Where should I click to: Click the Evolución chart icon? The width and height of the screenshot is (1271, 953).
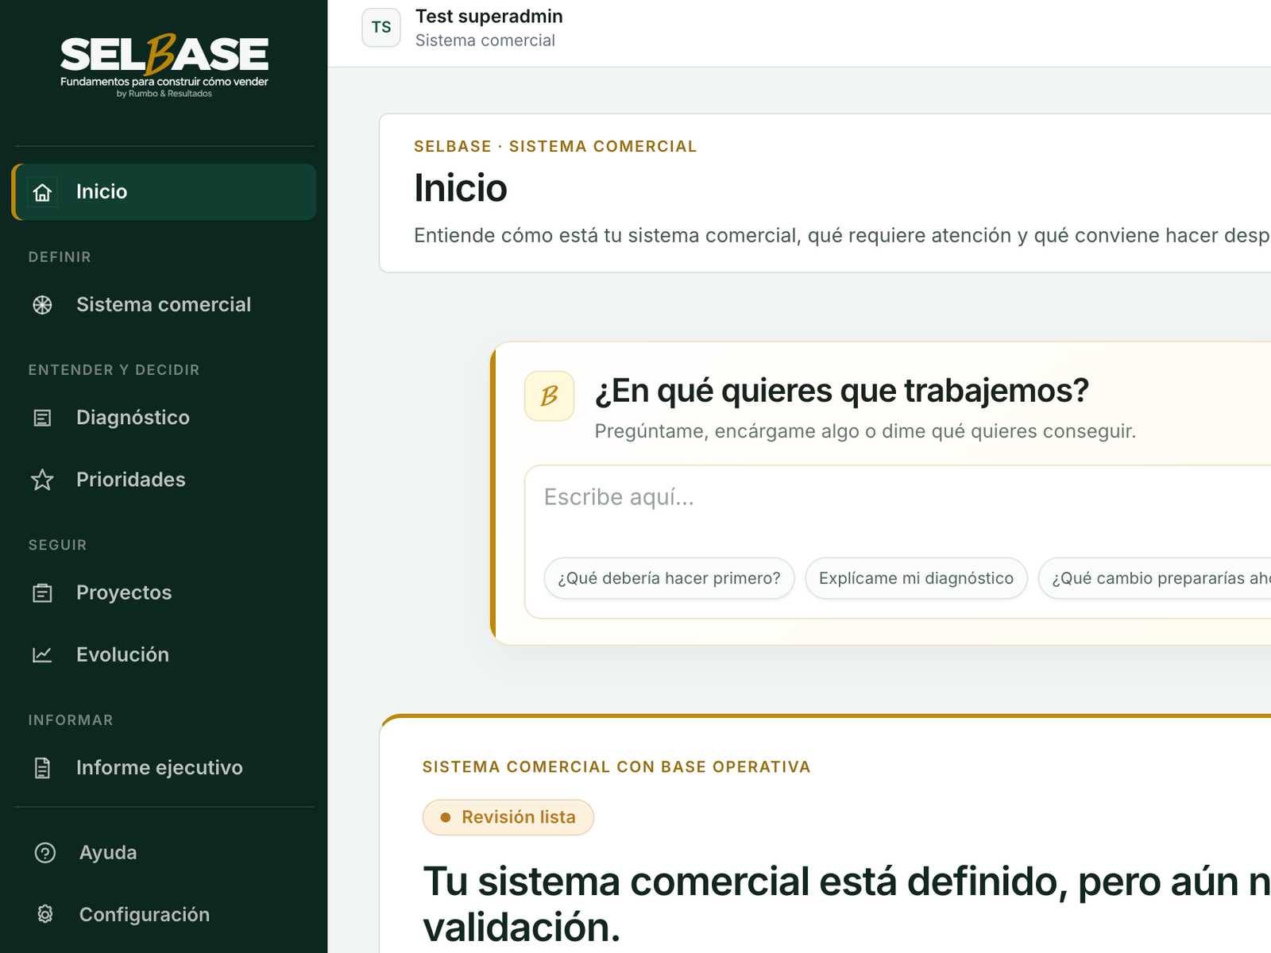(43, 654)
